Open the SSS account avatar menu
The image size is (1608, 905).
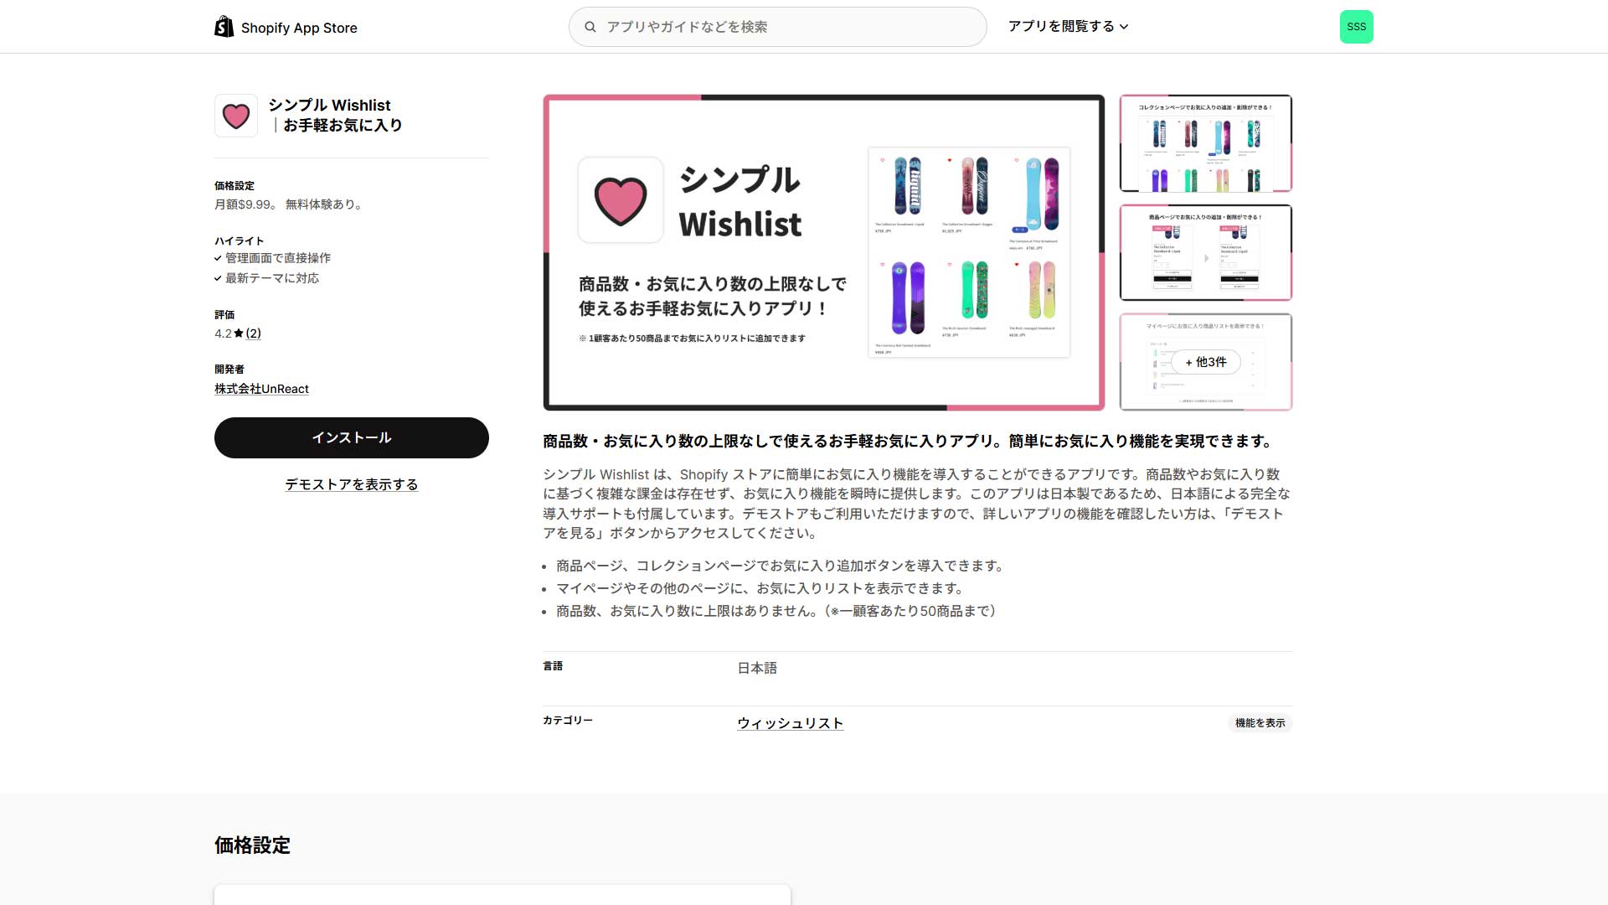(1356, 27)
